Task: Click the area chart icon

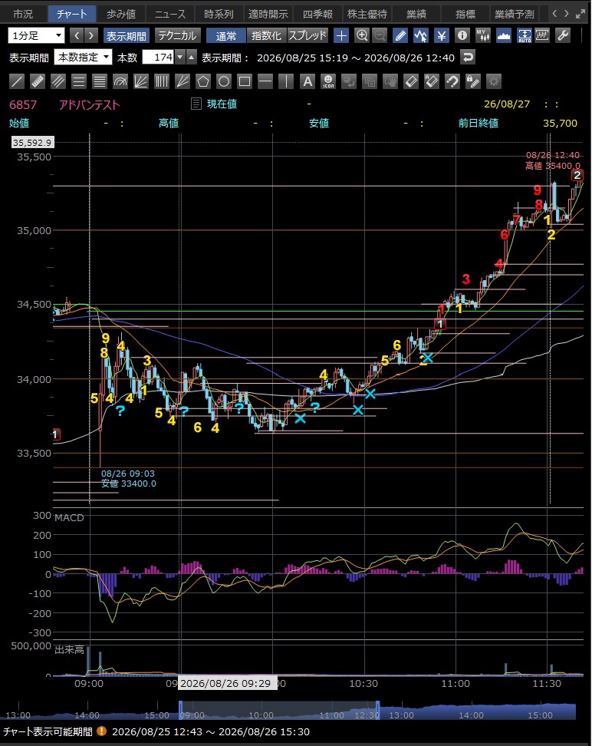Action: coord(504,35)
